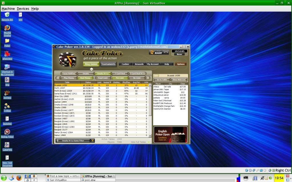Sort tables by the Seated column arrow
This screenshot has height=182, width=292.
pyautogui.click(x=110, y=82)
